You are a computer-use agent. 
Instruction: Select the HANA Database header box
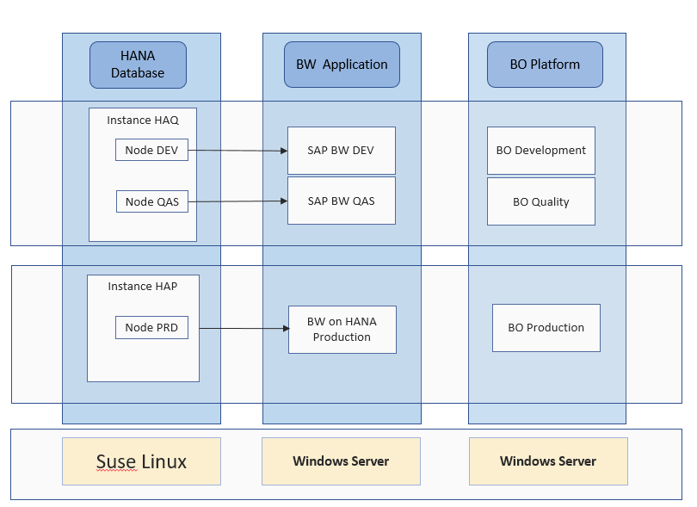pos(138,65)
